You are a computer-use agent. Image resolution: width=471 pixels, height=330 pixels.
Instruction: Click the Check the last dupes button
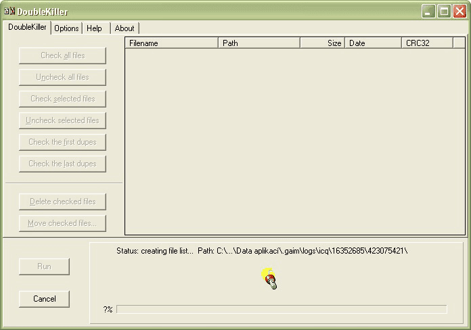(62, 164)
